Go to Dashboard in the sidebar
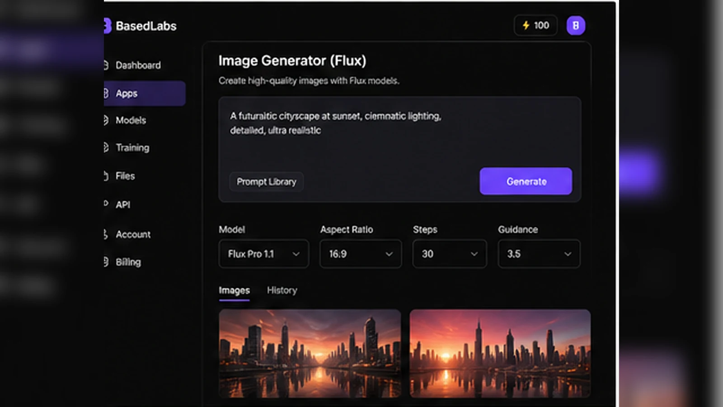 click(x=138, y=65)
